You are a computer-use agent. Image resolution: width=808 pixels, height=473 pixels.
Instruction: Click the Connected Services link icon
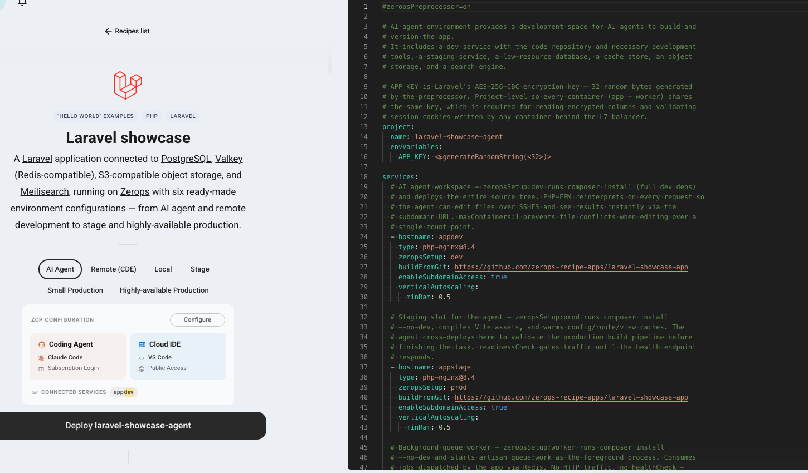pos(35,392)
